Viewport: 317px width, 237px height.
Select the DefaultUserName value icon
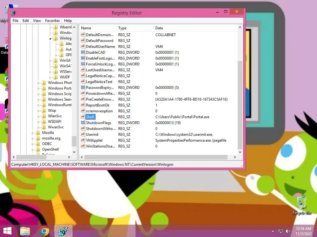pyautogui.click(x=83, y=46)
